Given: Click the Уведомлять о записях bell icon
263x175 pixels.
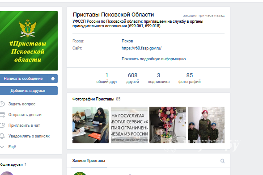Looking at the screenshot, I should pyautogui.click(x=2, y=136).
